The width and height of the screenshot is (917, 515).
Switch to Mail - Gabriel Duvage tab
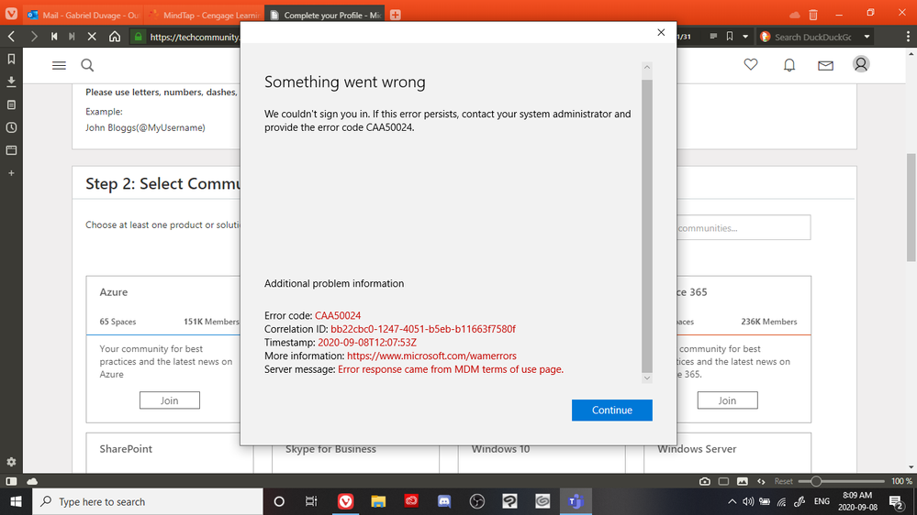83,15
